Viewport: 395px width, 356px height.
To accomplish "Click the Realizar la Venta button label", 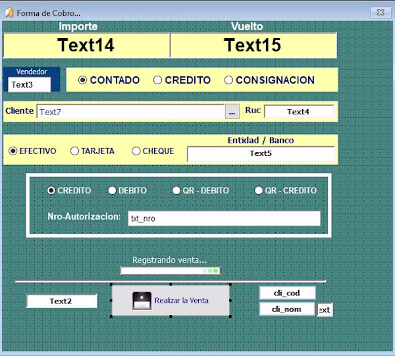I will [x=182, y=300].
